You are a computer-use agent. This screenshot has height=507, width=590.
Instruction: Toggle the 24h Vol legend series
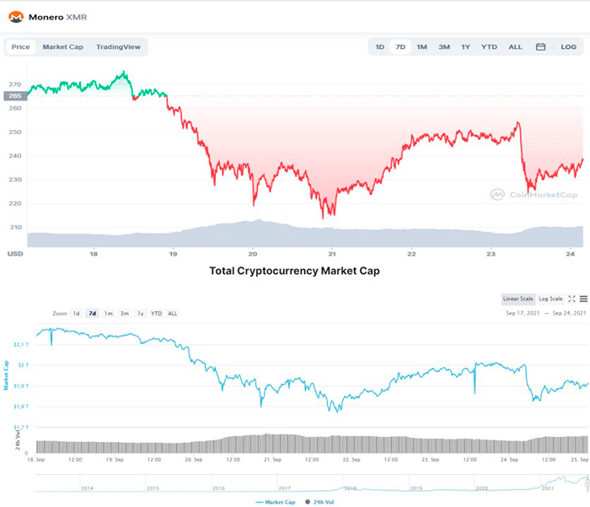click(x=320, y=501)
